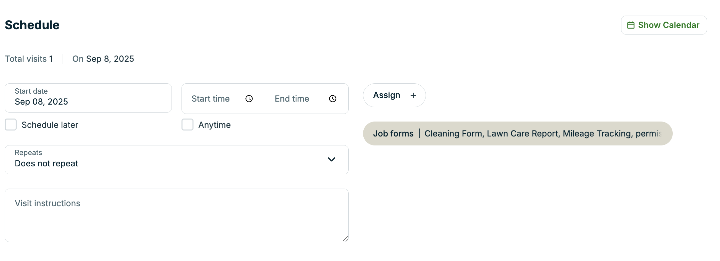Click the calendar icon beside Show Calendar
Viewport: 720px width, 261px height.
point(631,25)
